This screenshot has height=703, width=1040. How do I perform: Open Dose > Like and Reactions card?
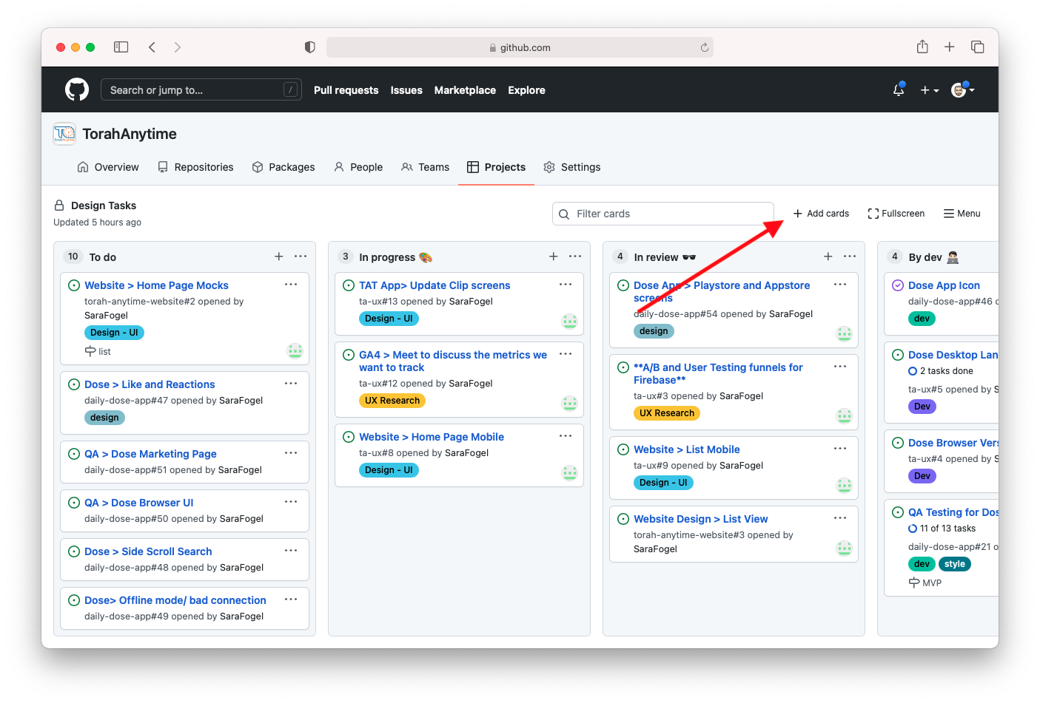[150, 384]
